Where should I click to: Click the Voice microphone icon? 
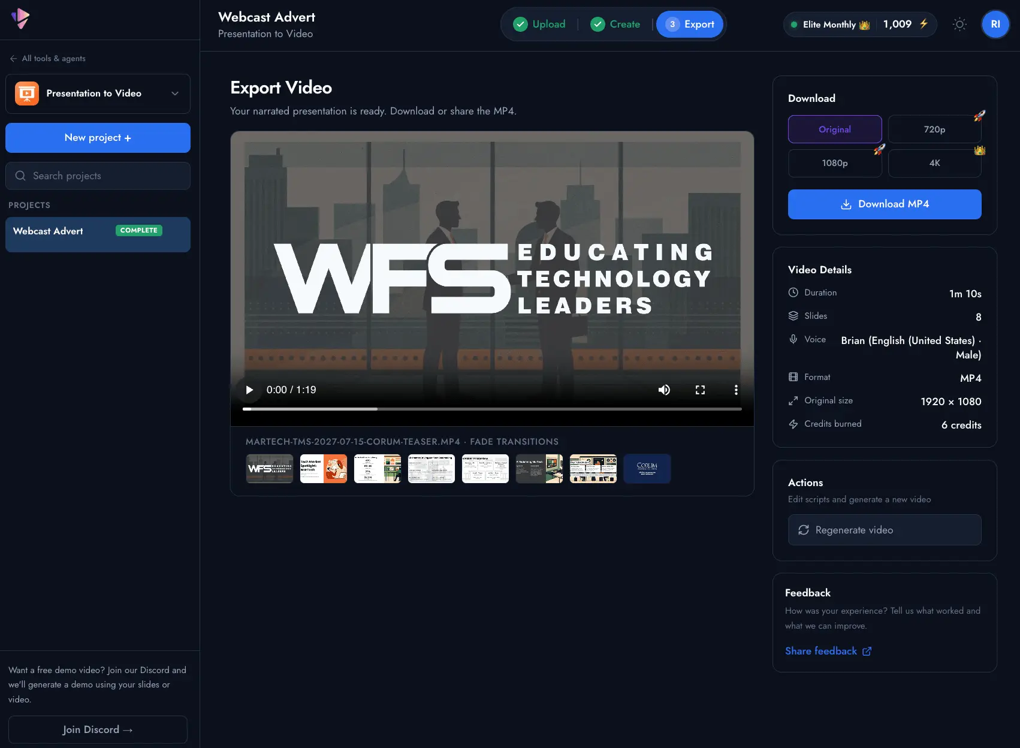793,339
